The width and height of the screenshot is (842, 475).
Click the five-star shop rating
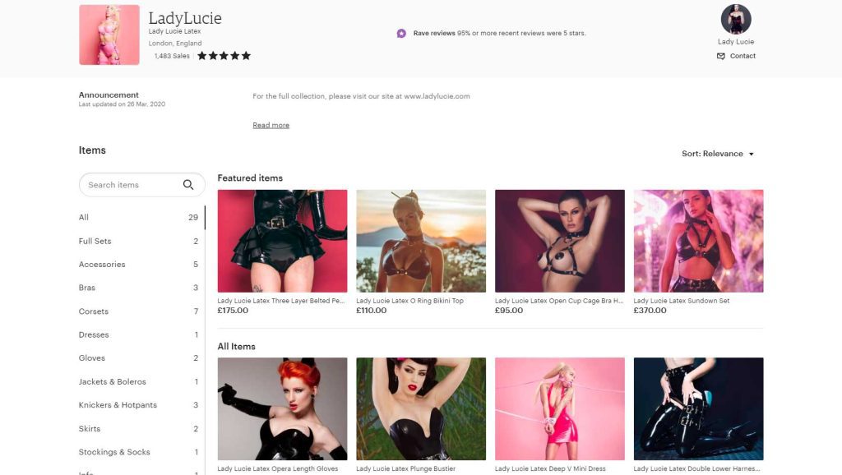(224, 56)
